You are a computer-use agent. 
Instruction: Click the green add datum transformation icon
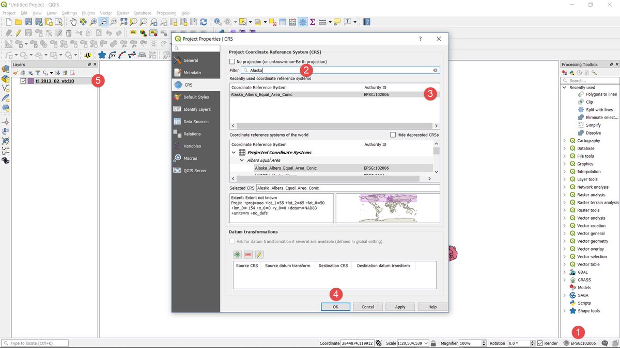click(237, 254)
